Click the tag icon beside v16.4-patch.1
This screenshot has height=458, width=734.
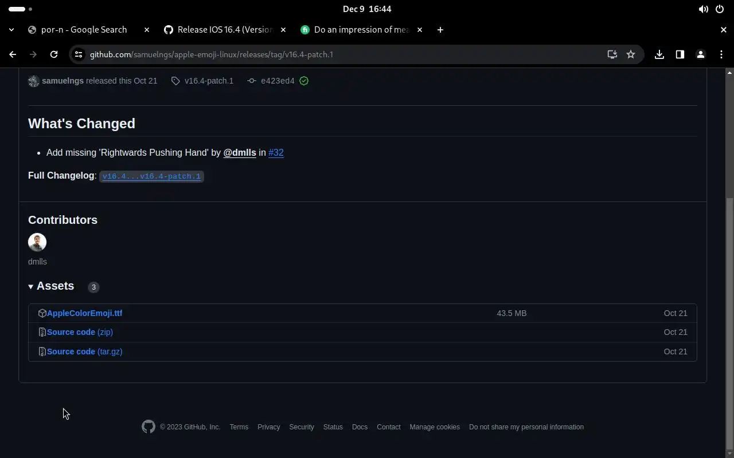pyautogui.click(x=175, y=81)
